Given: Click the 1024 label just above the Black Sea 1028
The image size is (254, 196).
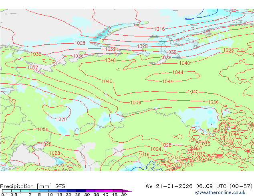Looking at the screenshot, I should (43, 129).
